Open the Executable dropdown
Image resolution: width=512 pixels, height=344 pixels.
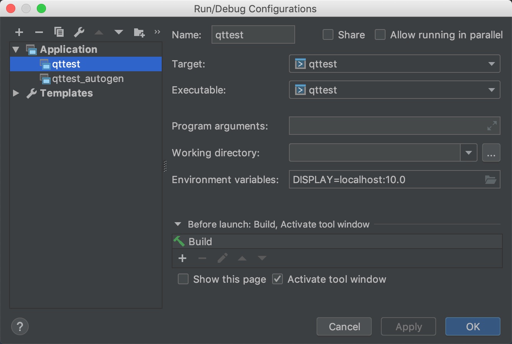pyautogui.click(x=394, y=90)
